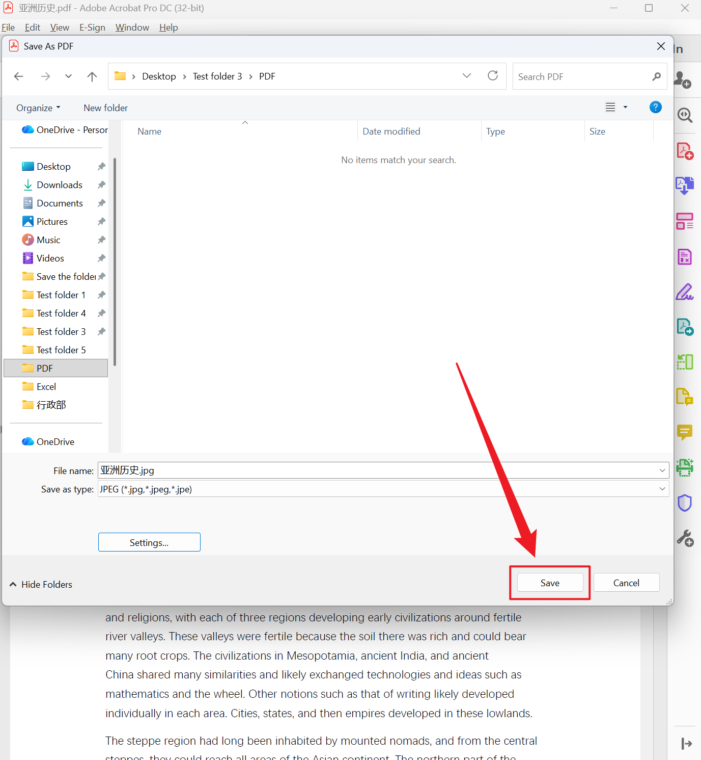This screenshot has width=701, height=760.
Task: Expand chevron between Test folder 3 and PDF
Action: 250,76
